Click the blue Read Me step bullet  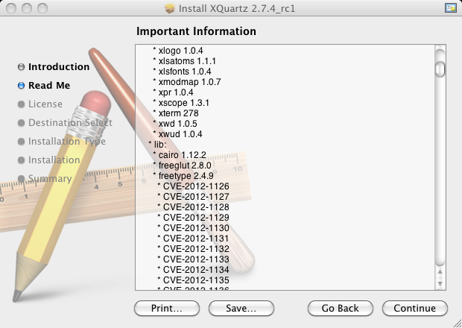tap(21, 86)
